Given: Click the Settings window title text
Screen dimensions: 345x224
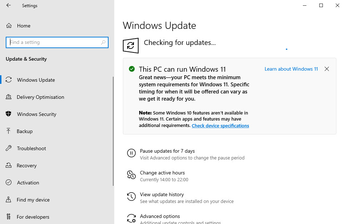Looking at the screenshot, I should tap(30, 6).
